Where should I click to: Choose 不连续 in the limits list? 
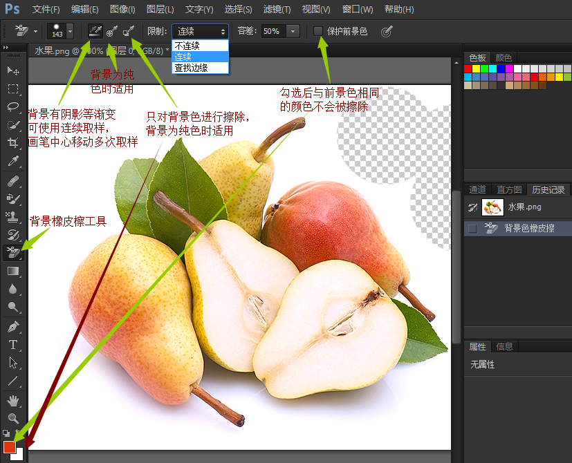coord(201,46)
